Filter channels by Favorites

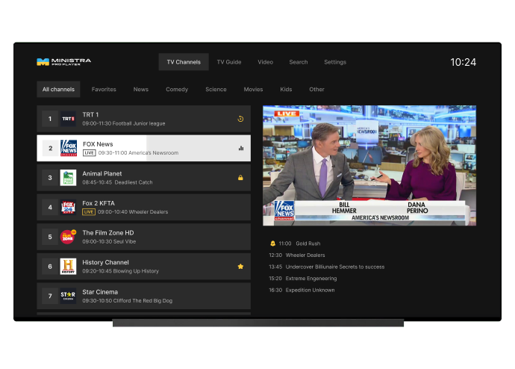click(104, 89)
